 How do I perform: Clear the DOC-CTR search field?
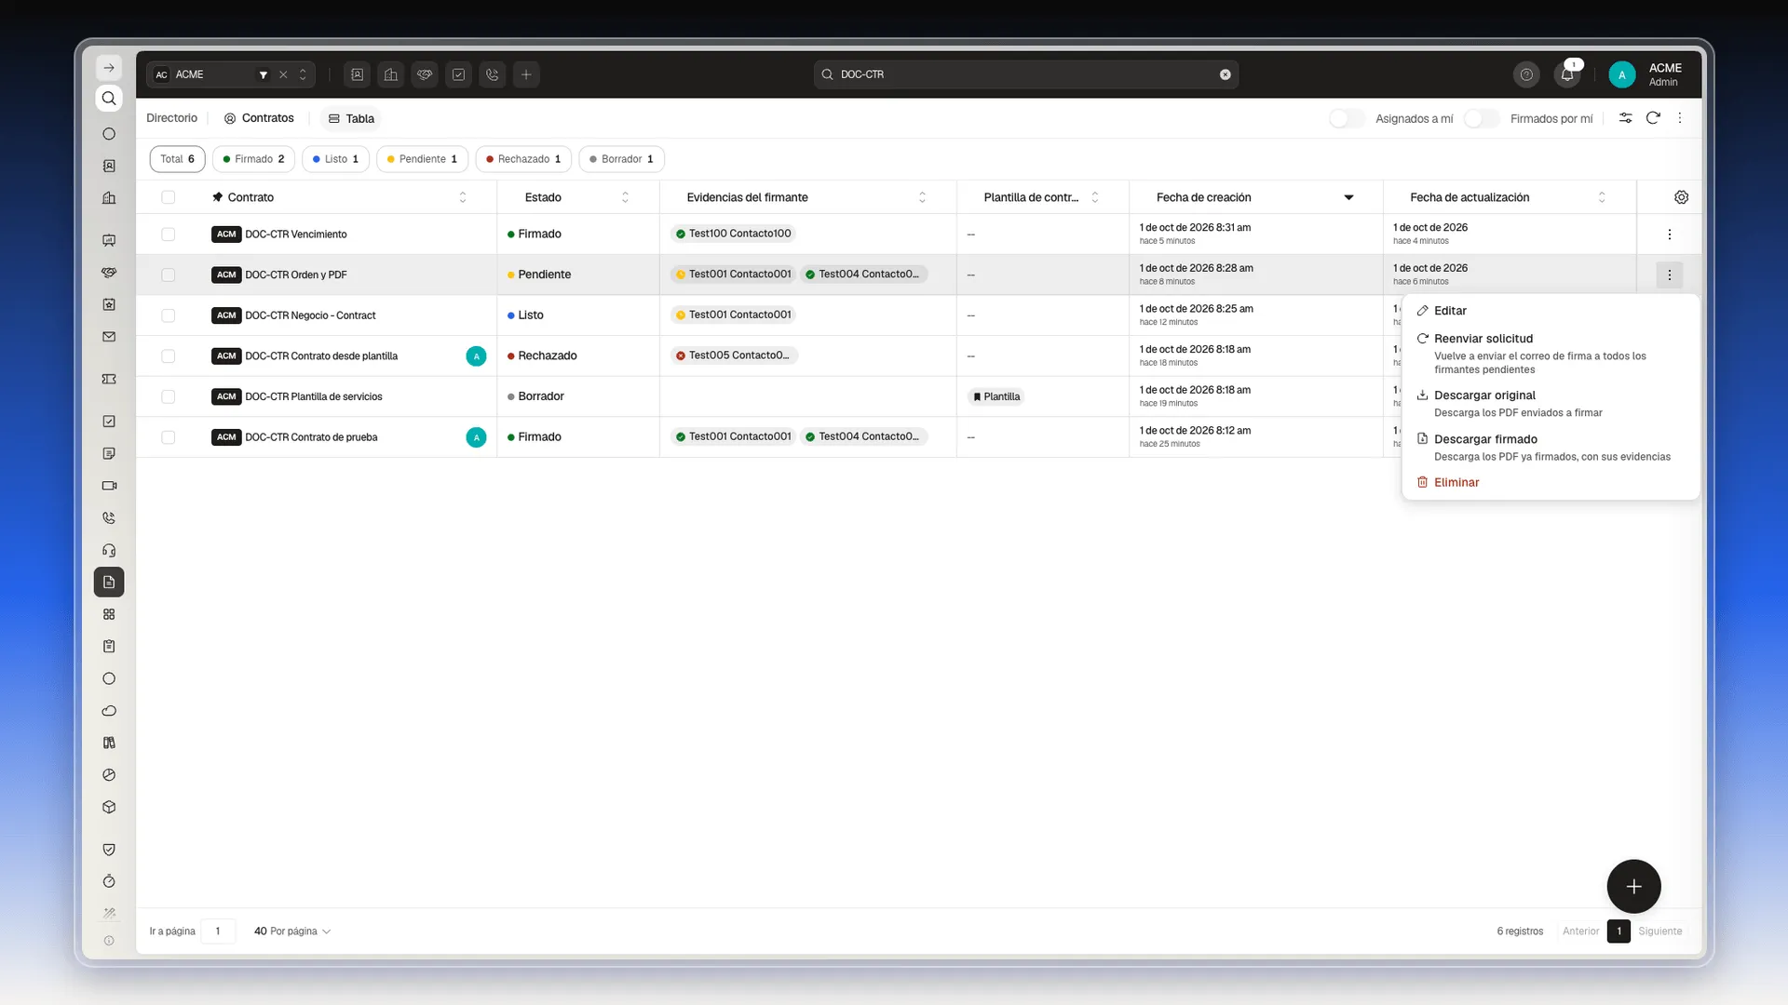[x=1226, y=74]
